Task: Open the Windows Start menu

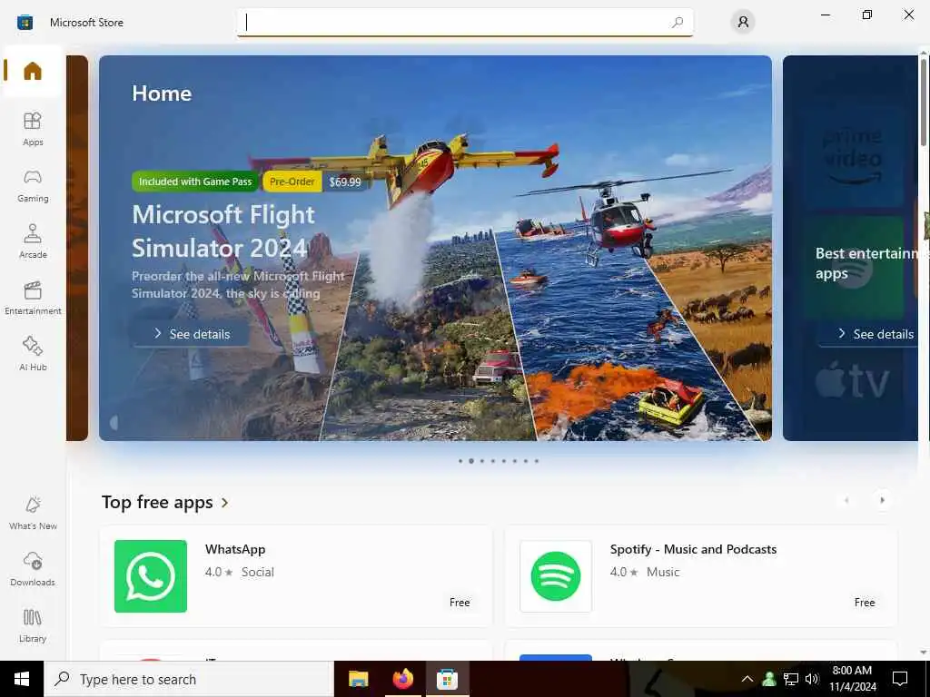Action: [22, 679]
